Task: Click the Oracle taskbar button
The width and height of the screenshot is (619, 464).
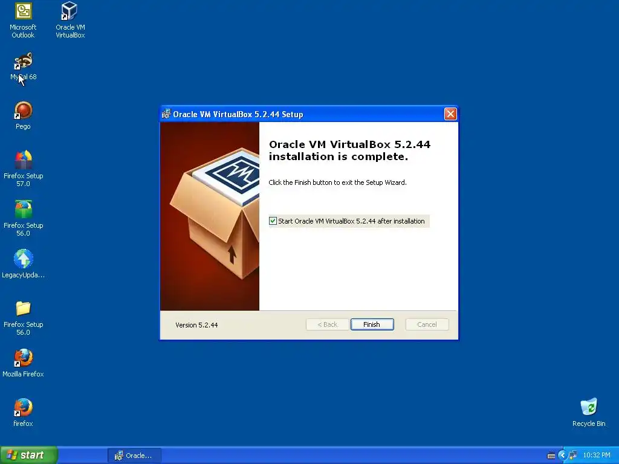Action: 134,456
